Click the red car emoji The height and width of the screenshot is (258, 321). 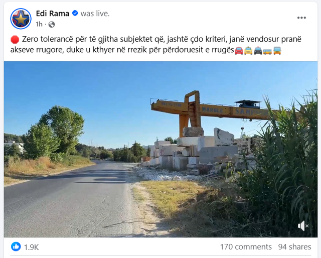pyautogui.click(x=239, y=50)
